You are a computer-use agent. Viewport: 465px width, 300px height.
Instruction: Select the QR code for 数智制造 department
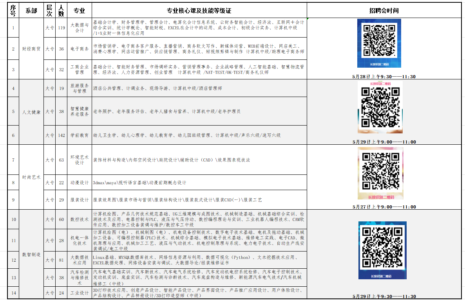(382, 250)
